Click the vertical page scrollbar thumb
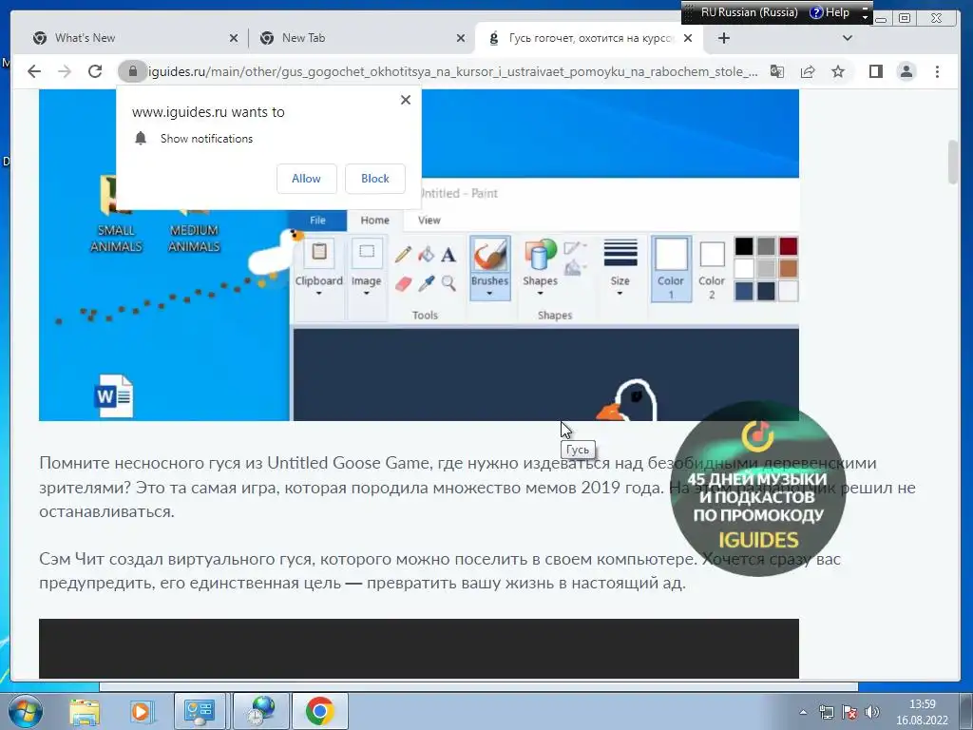 [x=954, y=162]
